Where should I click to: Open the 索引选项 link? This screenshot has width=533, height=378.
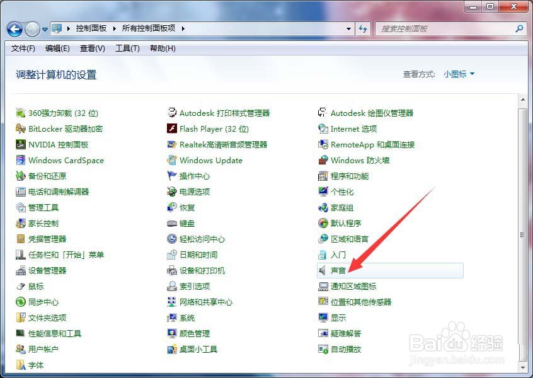point(195,286)
